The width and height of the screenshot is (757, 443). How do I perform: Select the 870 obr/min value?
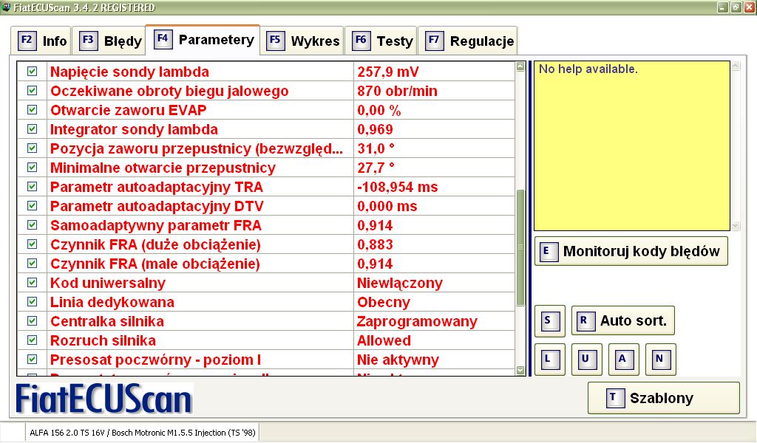point(435,91)
